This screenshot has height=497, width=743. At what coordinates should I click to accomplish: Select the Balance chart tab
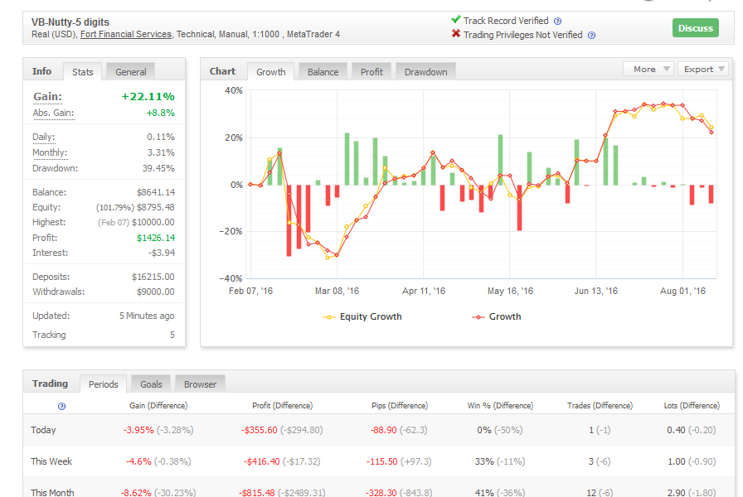tap(323, 72)
